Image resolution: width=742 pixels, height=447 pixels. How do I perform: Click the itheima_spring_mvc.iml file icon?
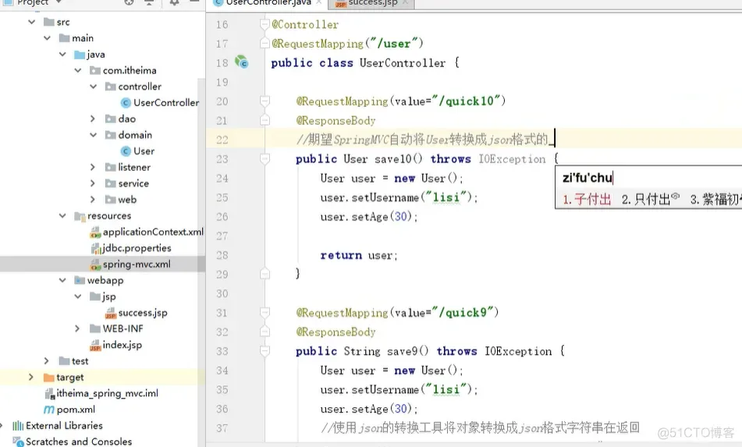click(49, 393)
